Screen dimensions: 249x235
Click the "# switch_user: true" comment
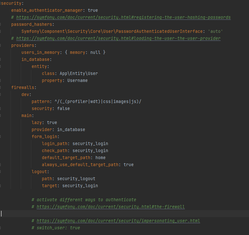click(x=56, y=228)
